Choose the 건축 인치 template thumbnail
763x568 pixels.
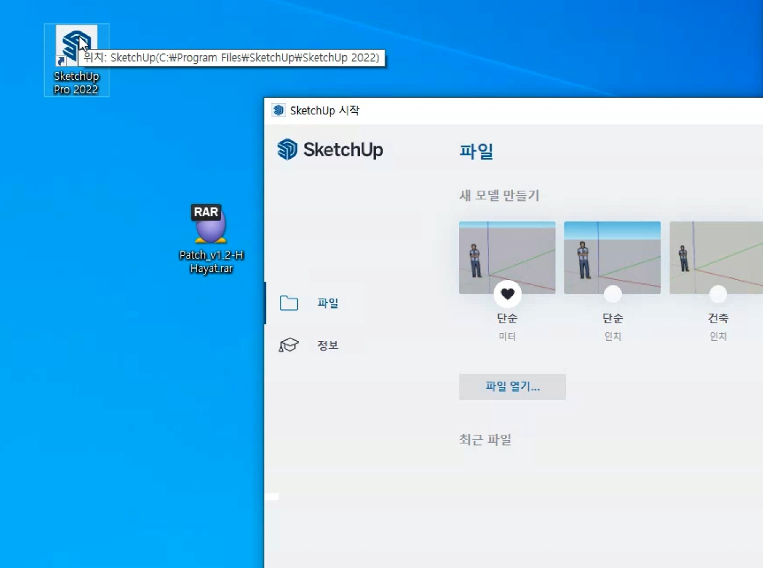(x=716, y=258)
